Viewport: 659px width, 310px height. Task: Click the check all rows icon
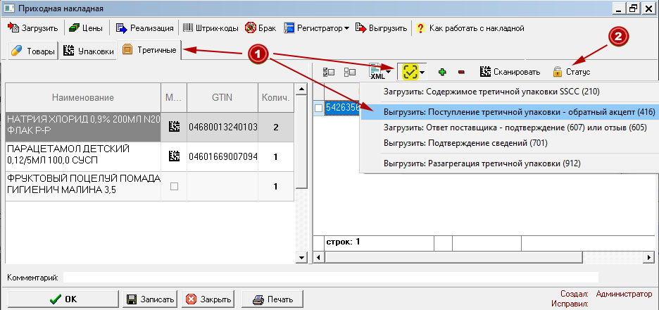point(328,72)
